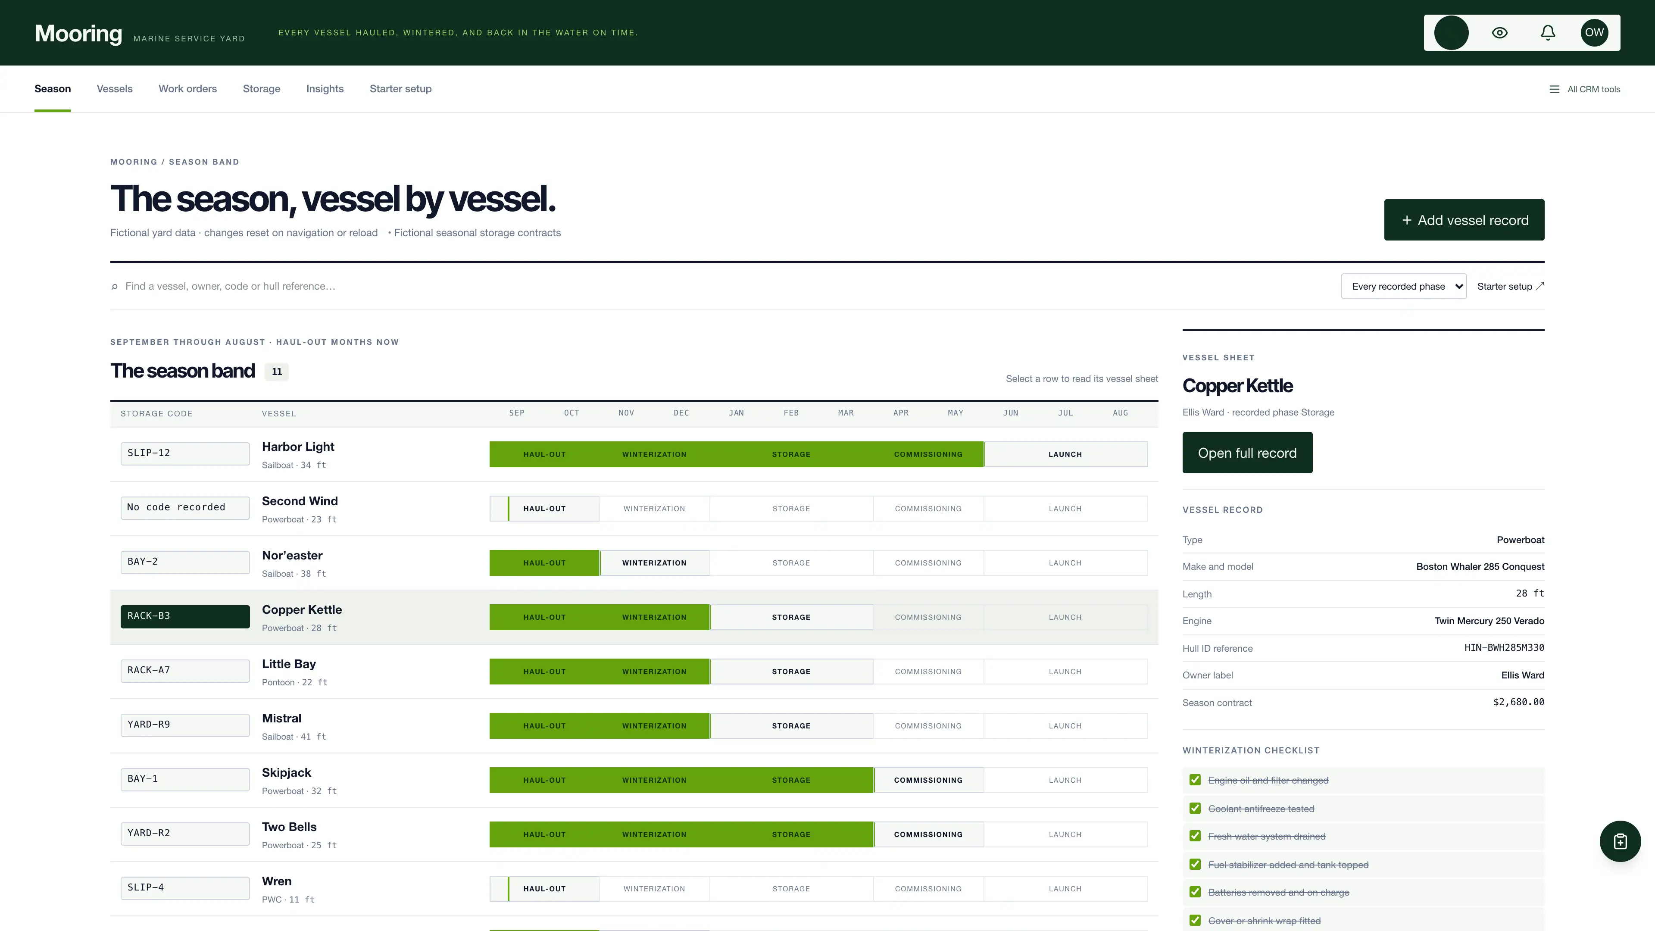Uncheck Fuel stabilizer added and tank topped
Viewport: 1655px width, 931px height.
(x=1195, y=864)
